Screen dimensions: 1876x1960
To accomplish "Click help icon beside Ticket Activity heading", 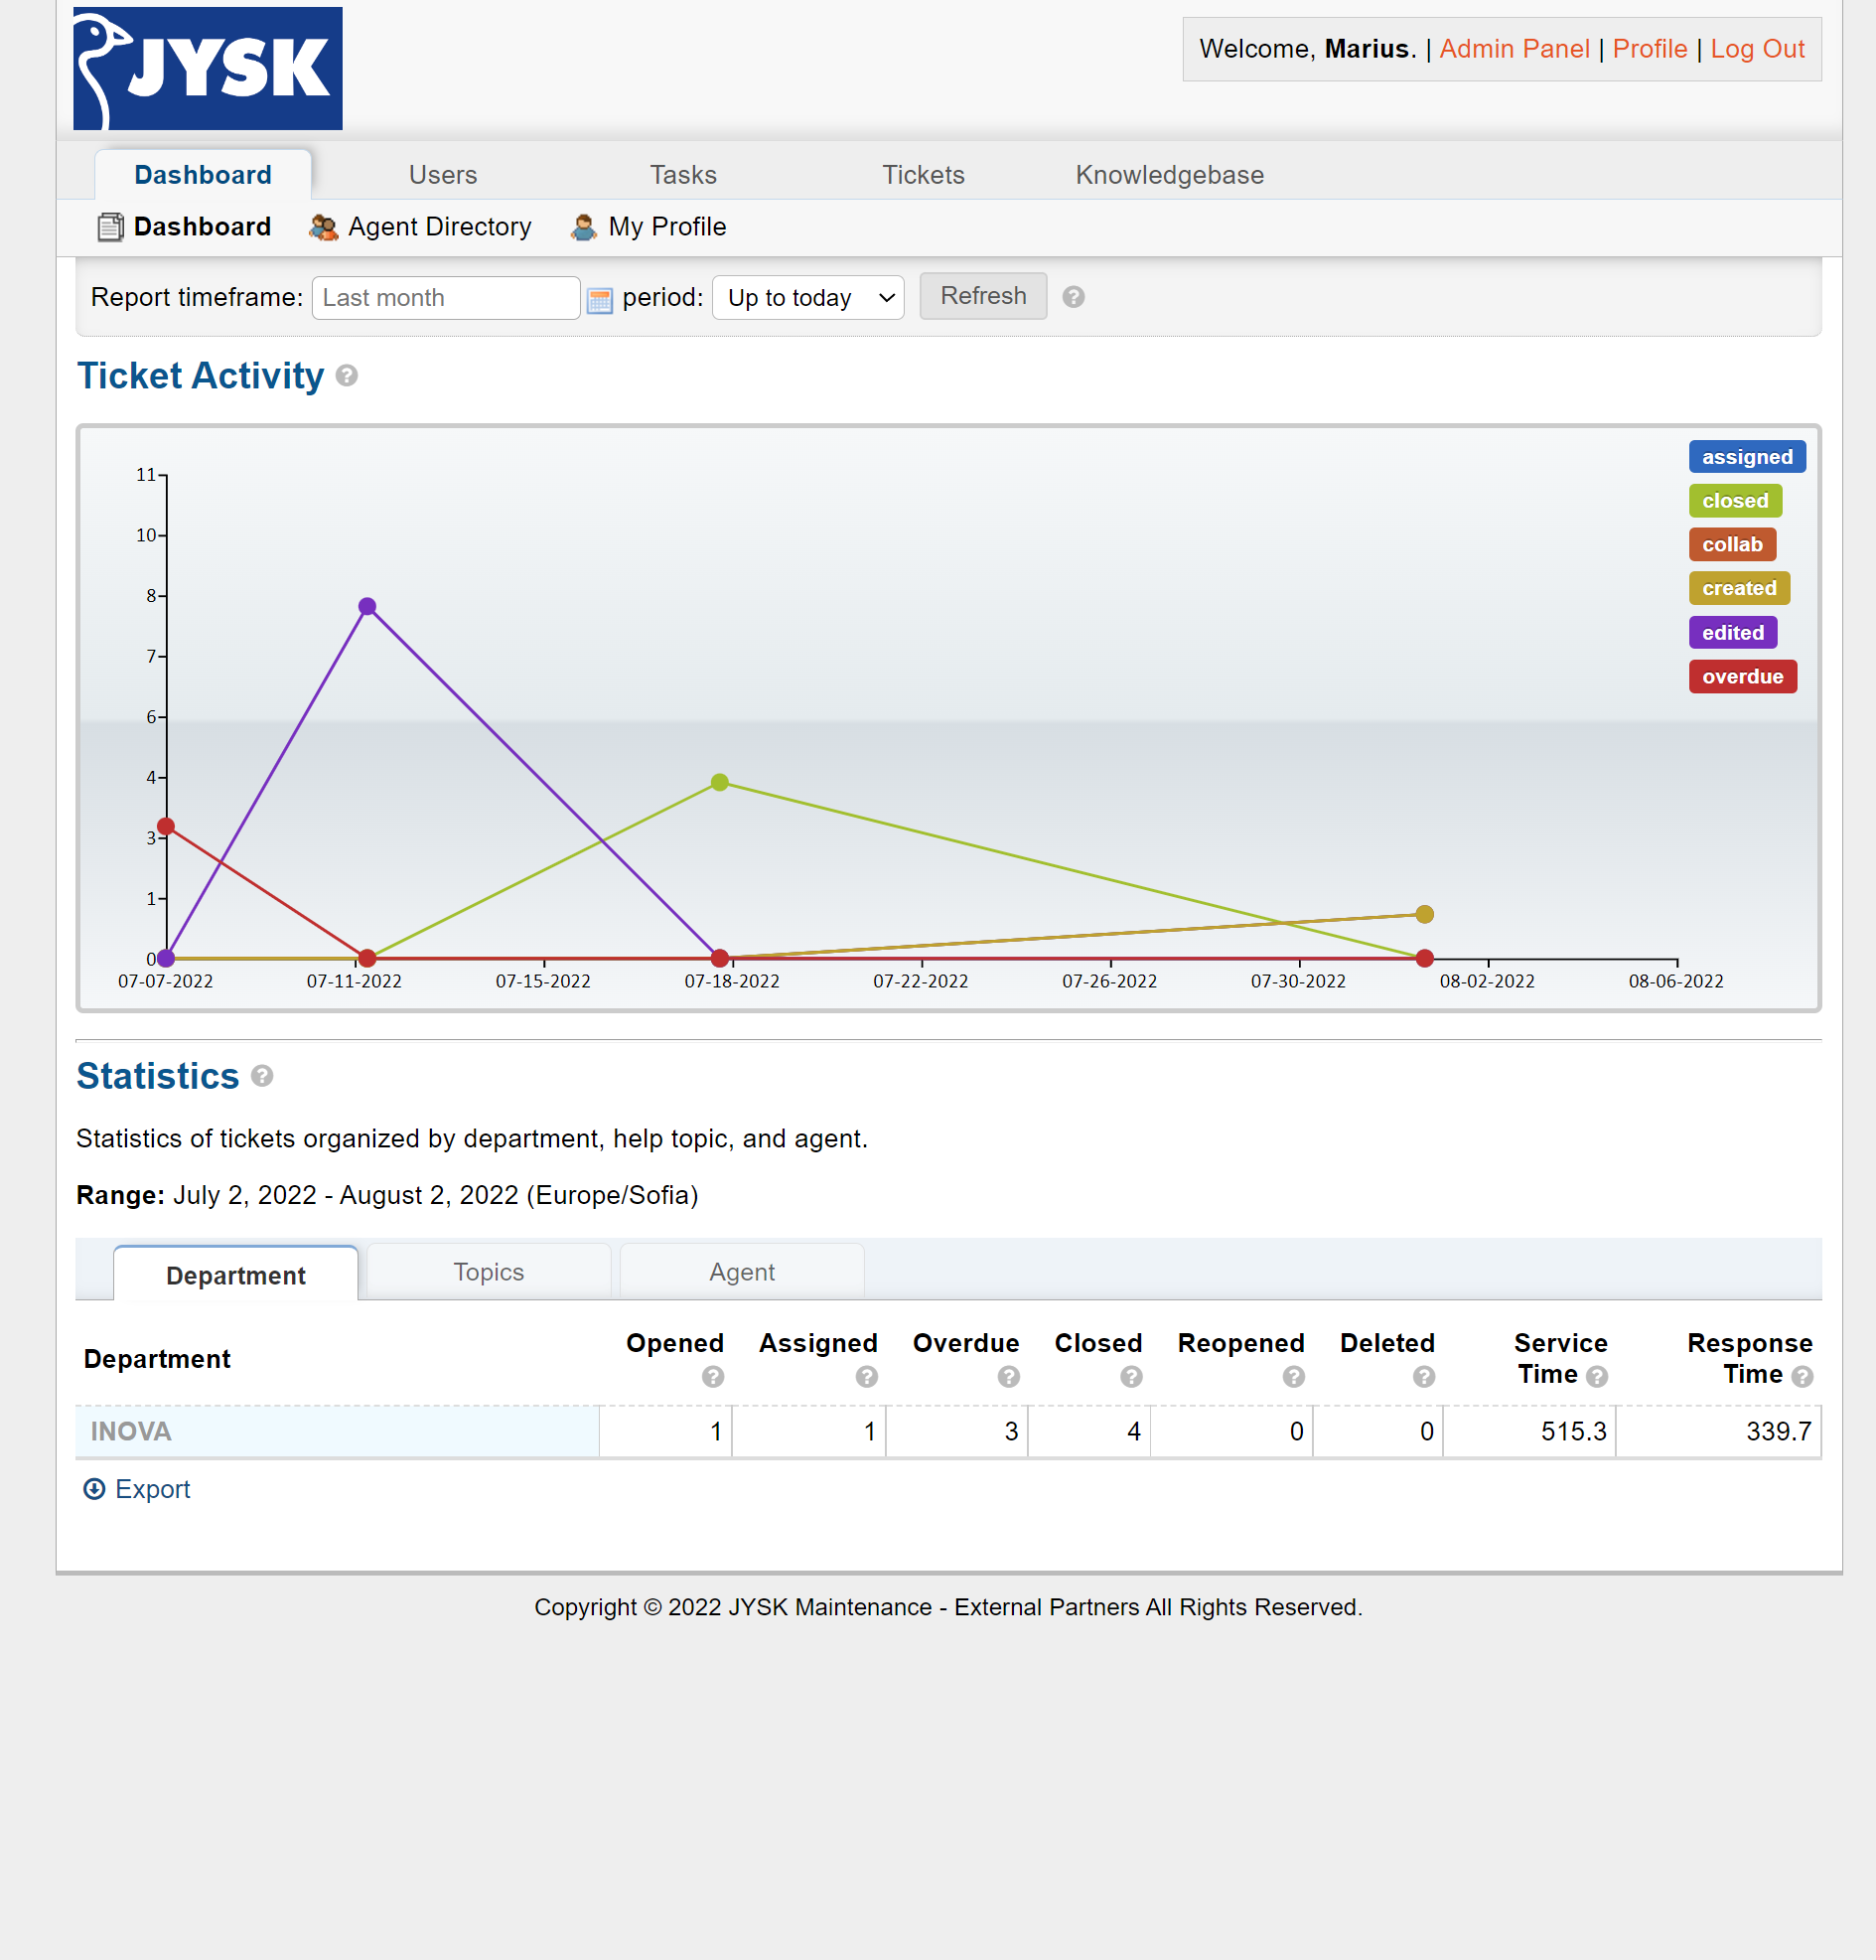I will (347, 376).
